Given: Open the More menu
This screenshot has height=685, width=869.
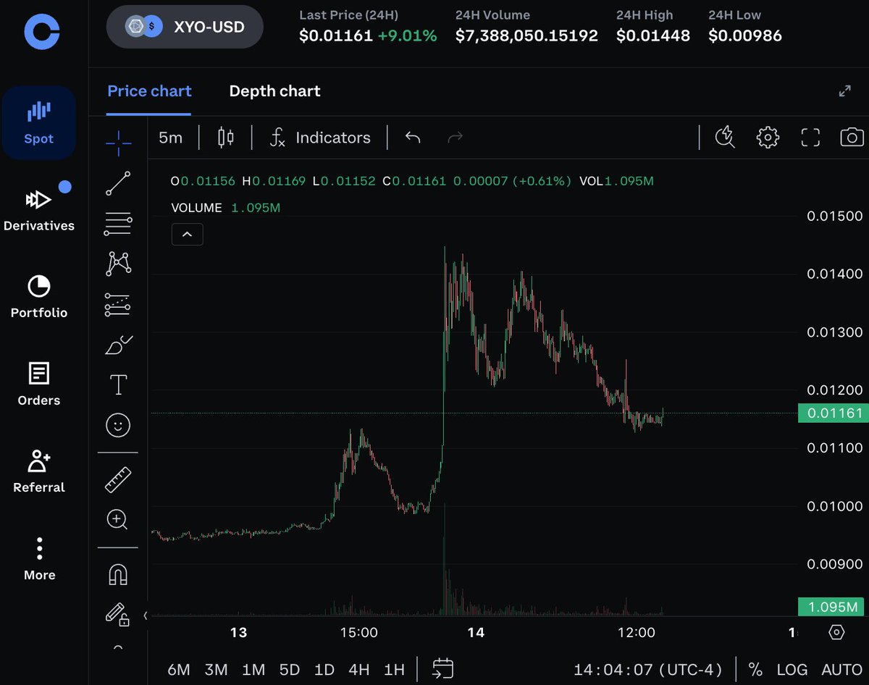Looking at the screenshot, I should (x=38, y=559).
